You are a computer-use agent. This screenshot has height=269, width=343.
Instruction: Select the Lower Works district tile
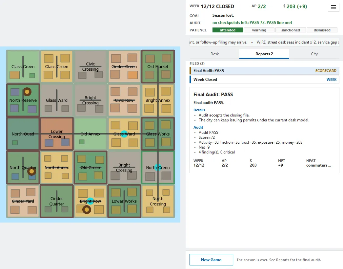124,201
